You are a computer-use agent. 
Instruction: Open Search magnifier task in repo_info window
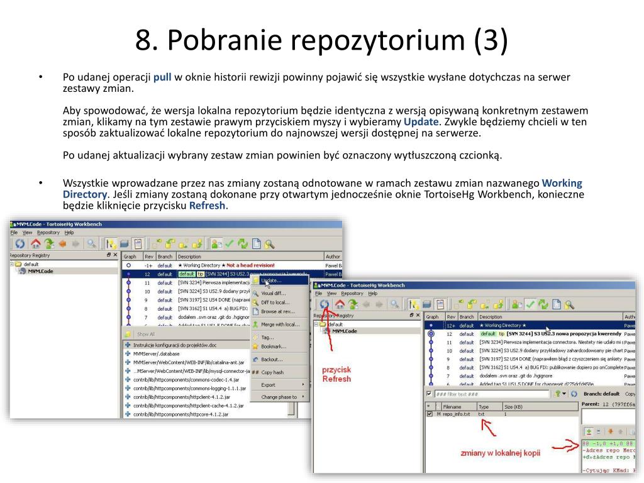click(x=569, y=305)
